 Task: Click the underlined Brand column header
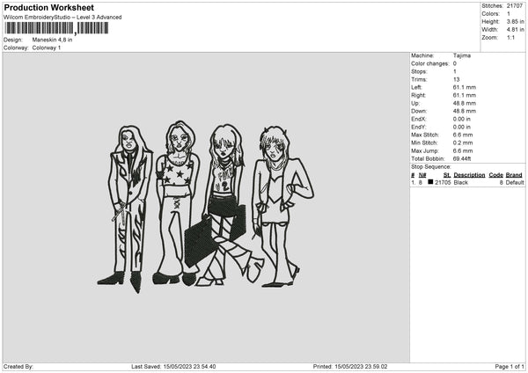(514, 175)
